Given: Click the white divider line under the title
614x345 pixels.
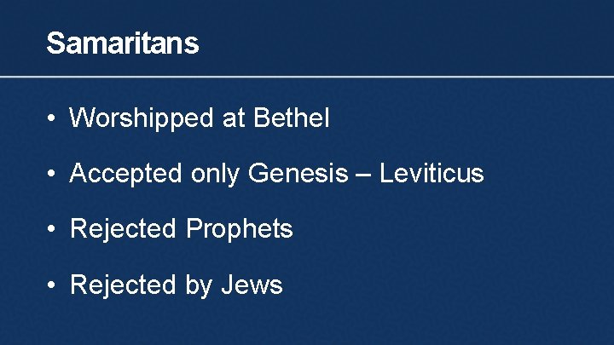Looking at the screenshot, I should 307,77.
